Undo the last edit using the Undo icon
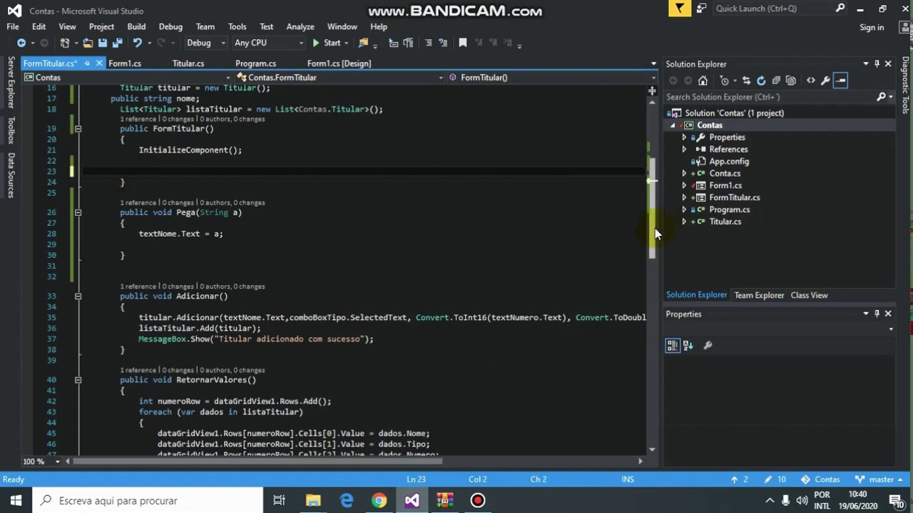 pyautogui.click(x=138, y=43)
